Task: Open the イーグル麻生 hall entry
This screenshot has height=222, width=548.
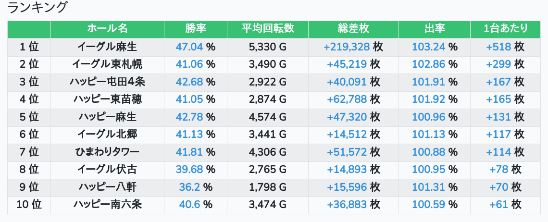Action: point(107,47)
